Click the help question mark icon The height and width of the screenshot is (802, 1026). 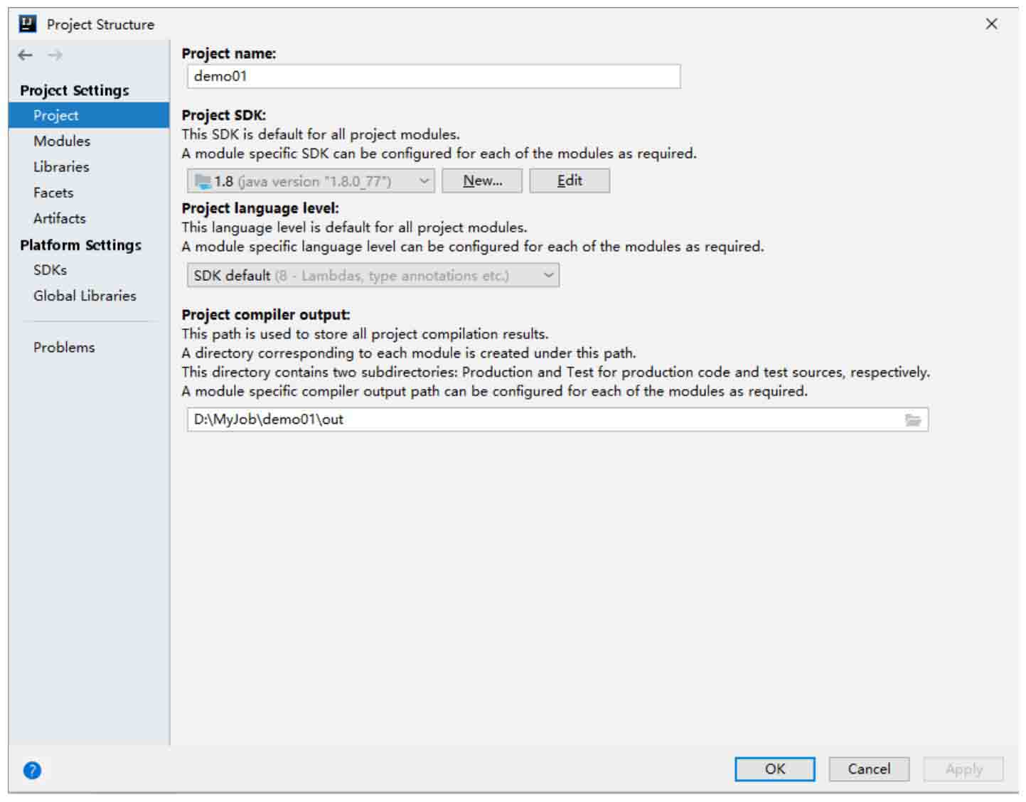click(x=32, y=770)
